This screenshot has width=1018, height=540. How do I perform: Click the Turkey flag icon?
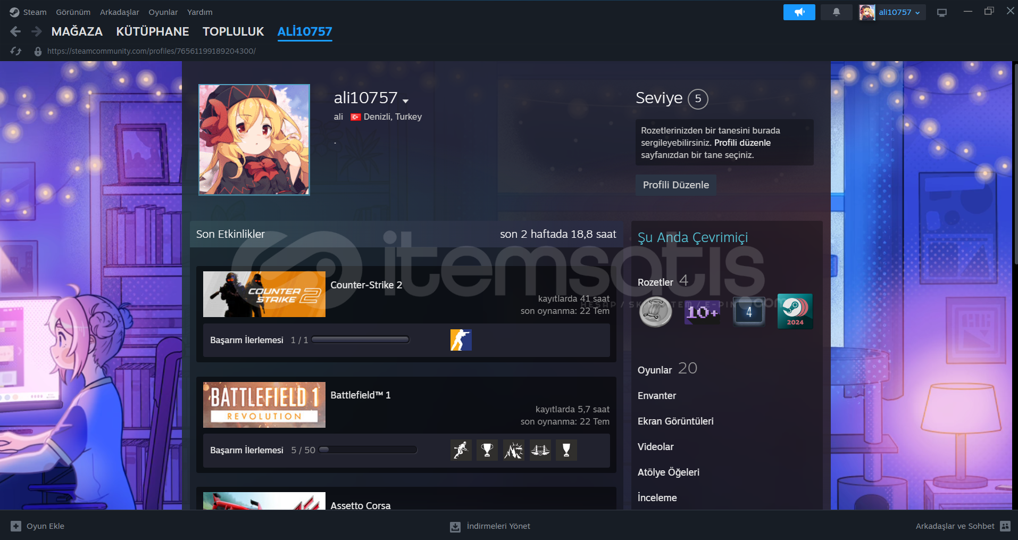point(356,117)
